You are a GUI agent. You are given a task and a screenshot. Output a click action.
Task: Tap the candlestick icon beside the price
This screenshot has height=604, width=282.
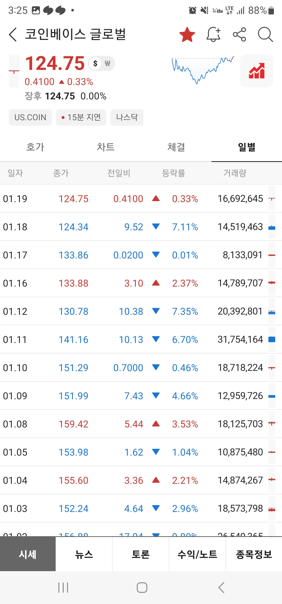tap(14, 71)
